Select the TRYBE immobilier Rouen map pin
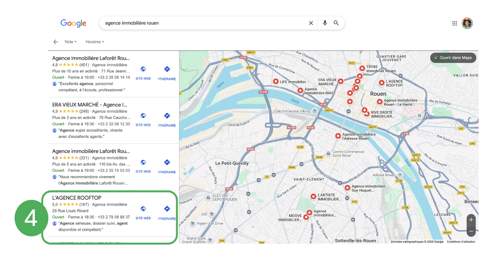Image resolution: width=502 pixels, height=259 pixels. (362, 68)
